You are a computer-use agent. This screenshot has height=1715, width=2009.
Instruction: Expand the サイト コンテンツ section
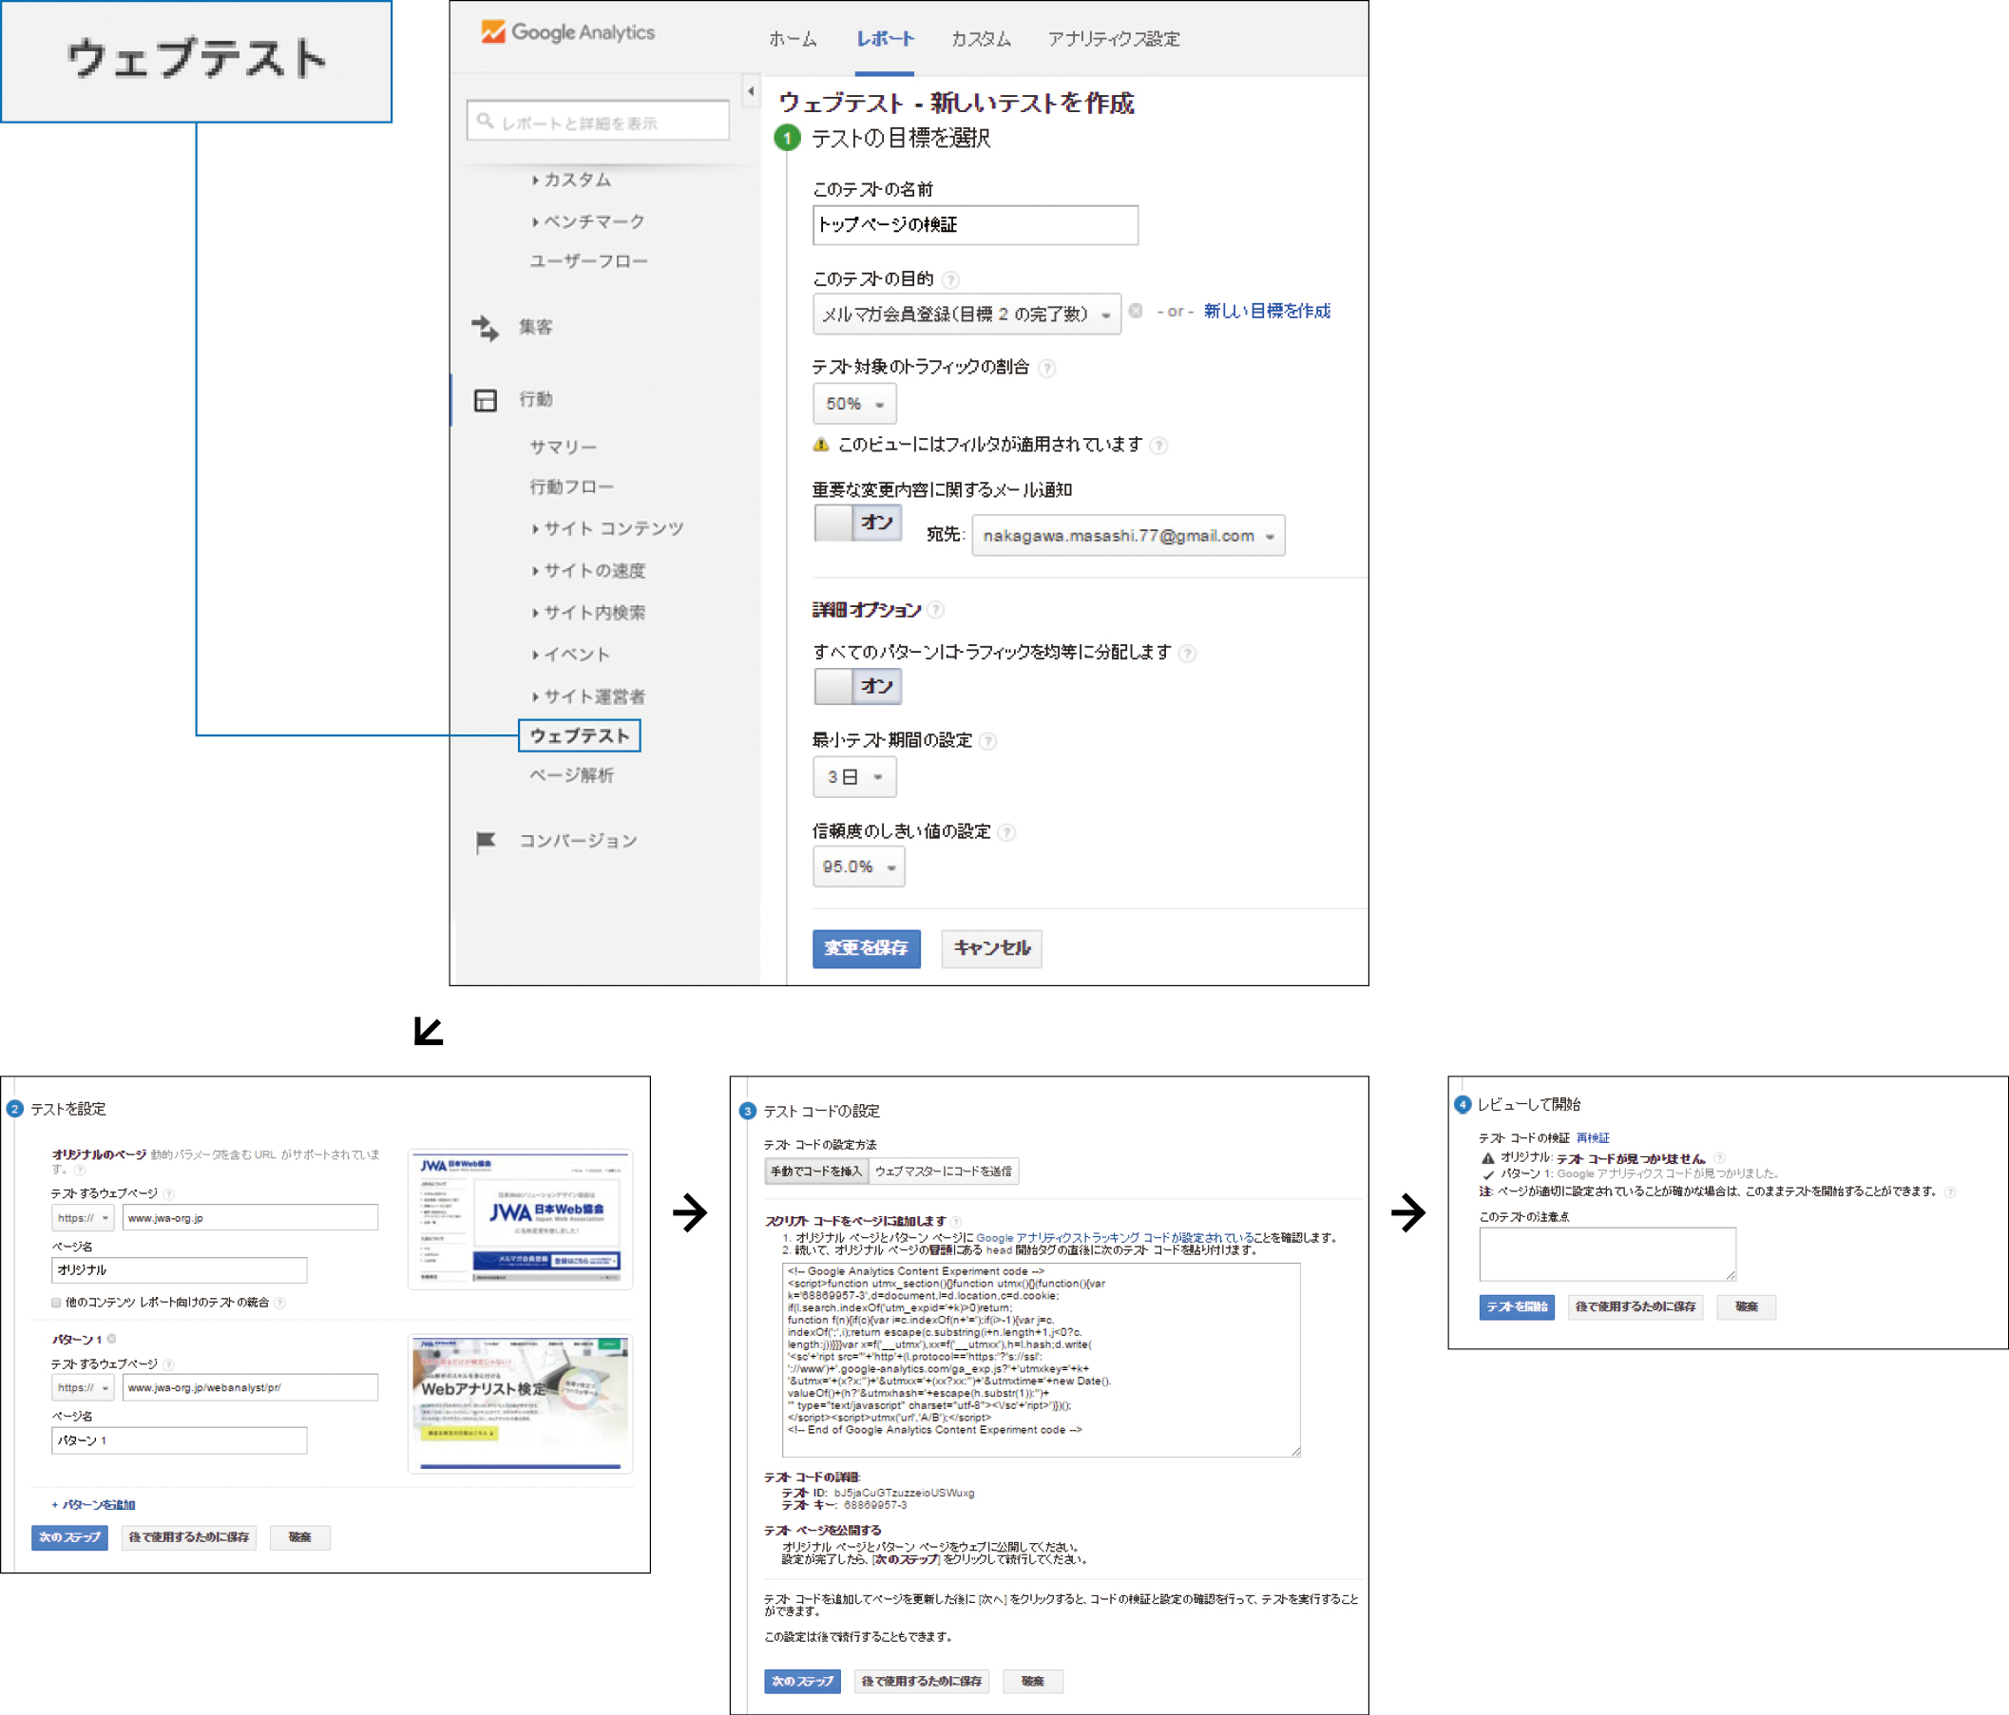tap(608, 528)
